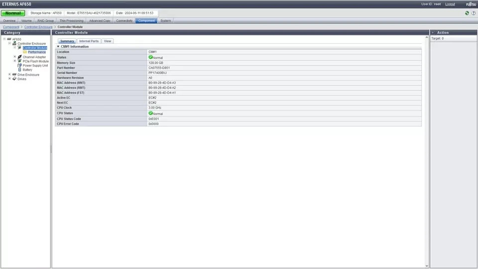
Task: Click the green Normal status button
Action: (x=13, y=13)
